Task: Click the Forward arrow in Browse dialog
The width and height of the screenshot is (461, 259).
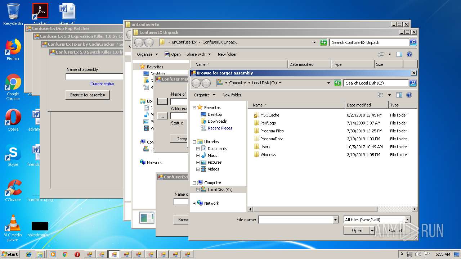Action: click(x=206, y=83)
